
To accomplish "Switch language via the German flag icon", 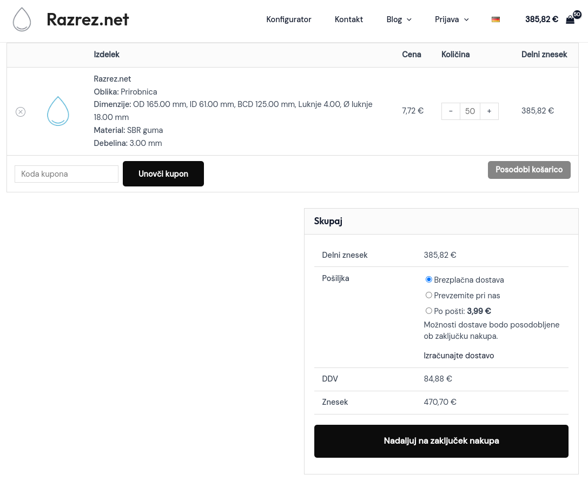I will (x=495, y=19).
